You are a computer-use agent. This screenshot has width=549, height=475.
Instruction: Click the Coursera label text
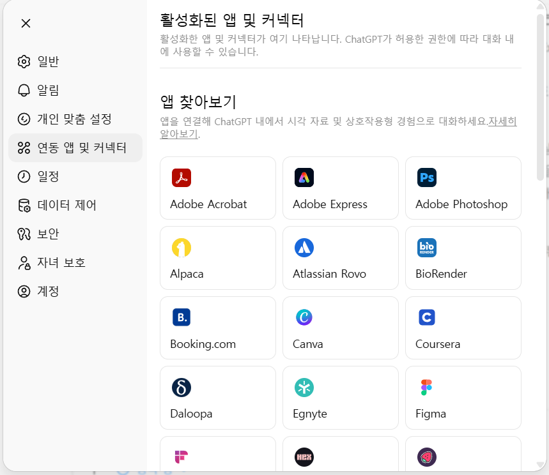[438, 344]
